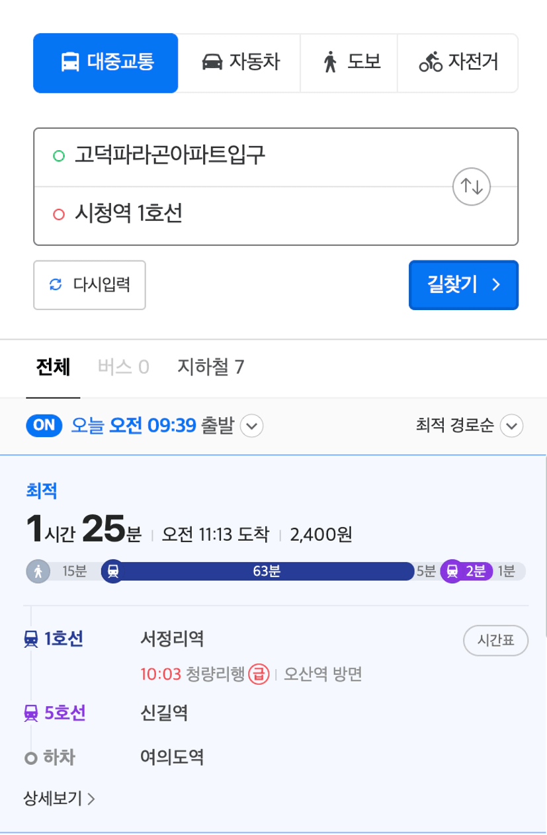547x835 pixels.
Task: Click the 길찾기 search button
Action: [x=464, y=285]
